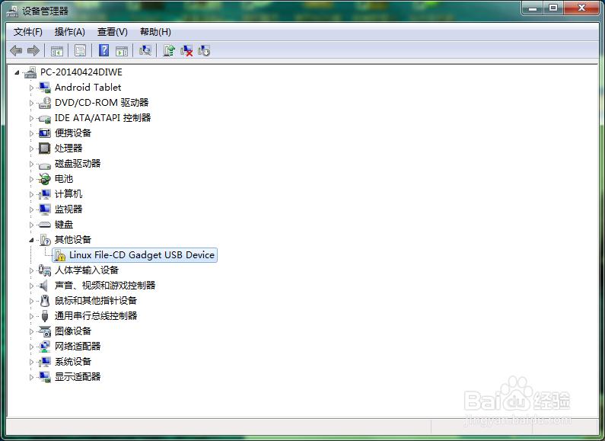The width and height of the screenshot is (605, 441).
Task: Select the 显示适配器 label
Action: [x=78, y=377]
